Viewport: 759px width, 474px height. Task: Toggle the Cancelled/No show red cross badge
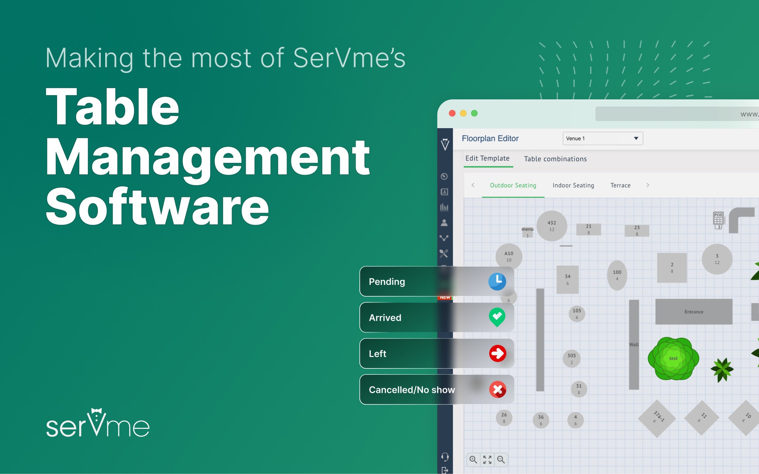click(x=497, y=390)
